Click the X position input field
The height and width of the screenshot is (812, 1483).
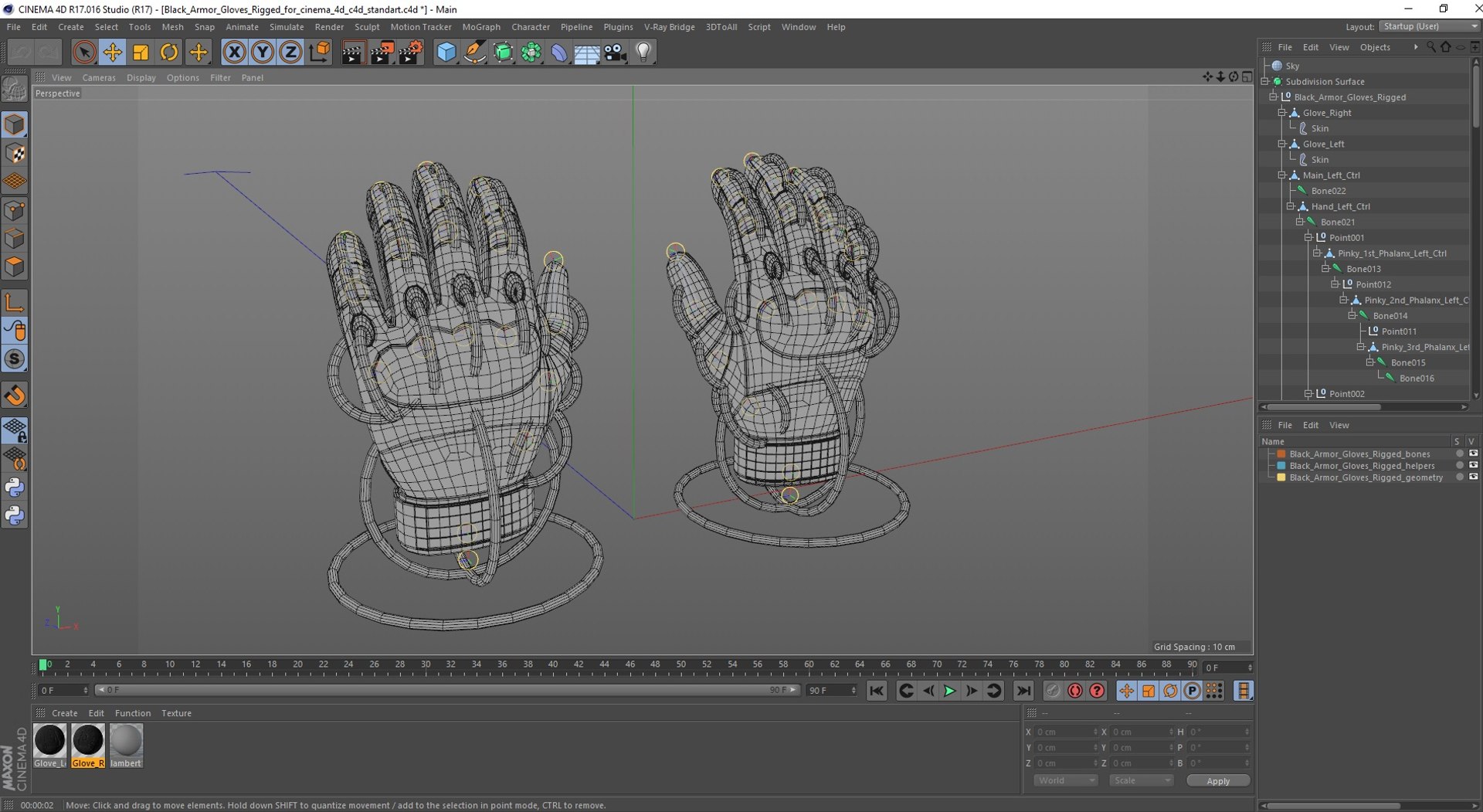1066,732
